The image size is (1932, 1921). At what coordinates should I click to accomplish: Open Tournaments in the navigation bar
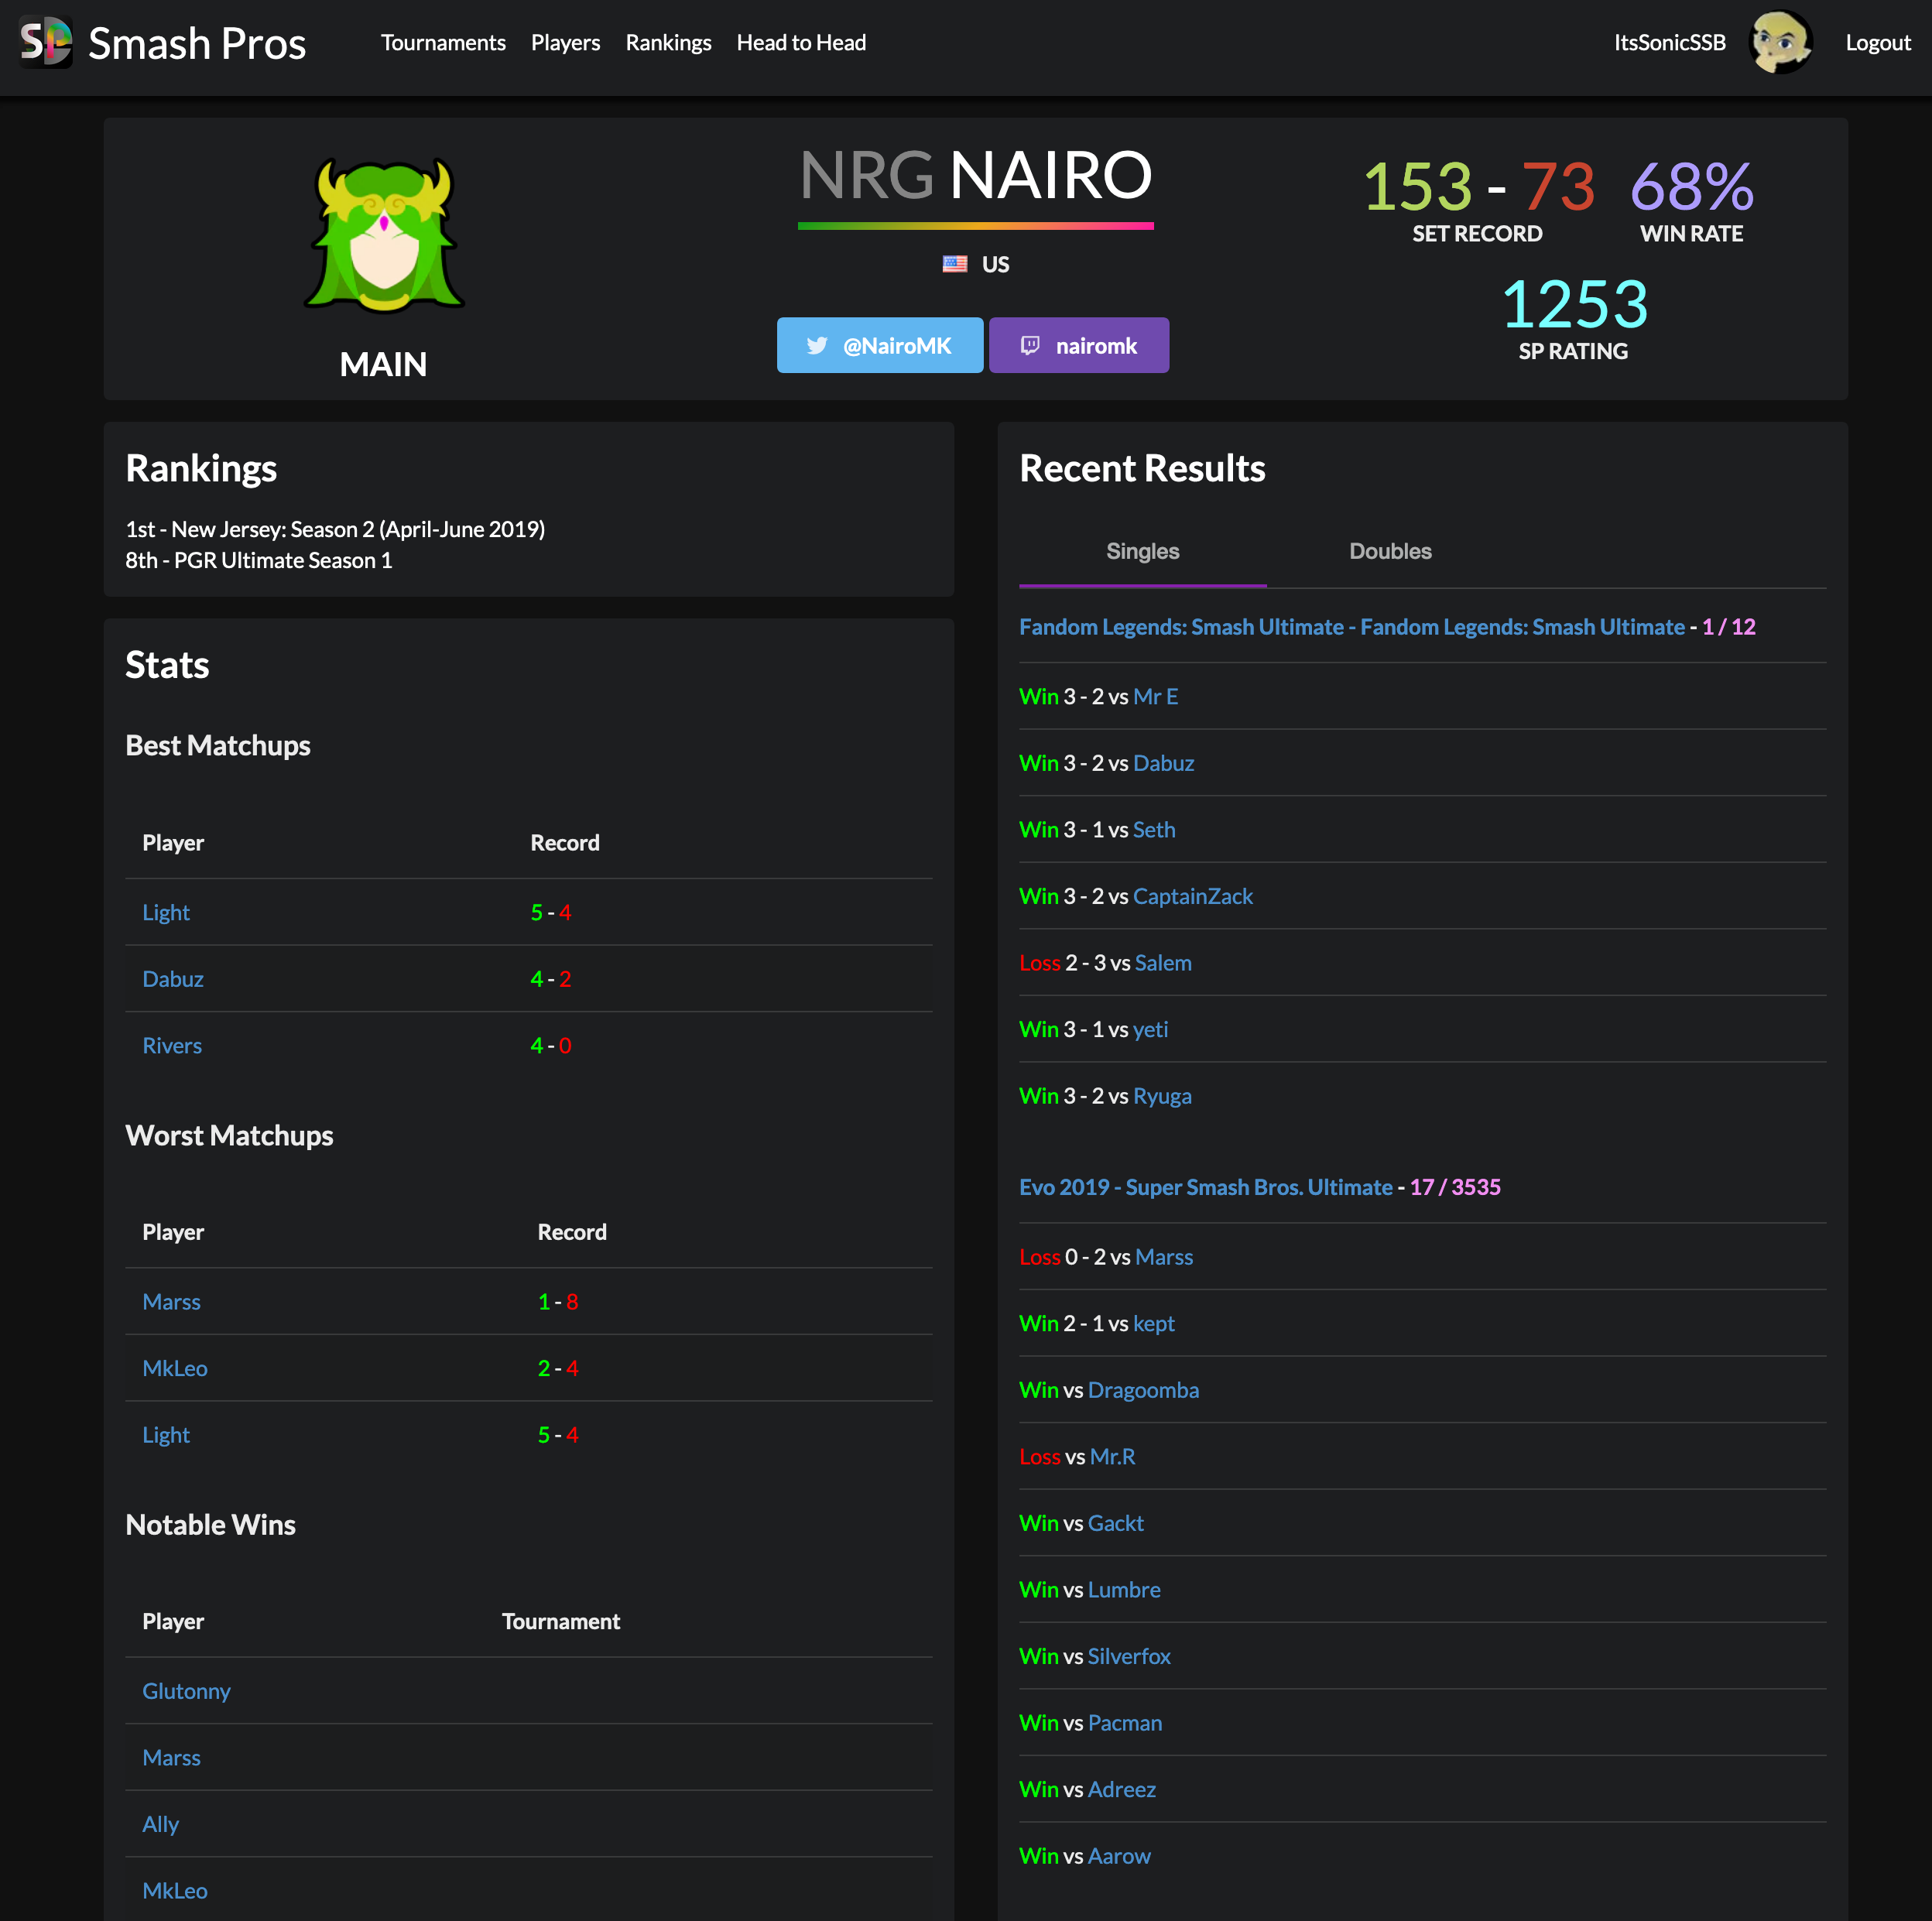443,43
